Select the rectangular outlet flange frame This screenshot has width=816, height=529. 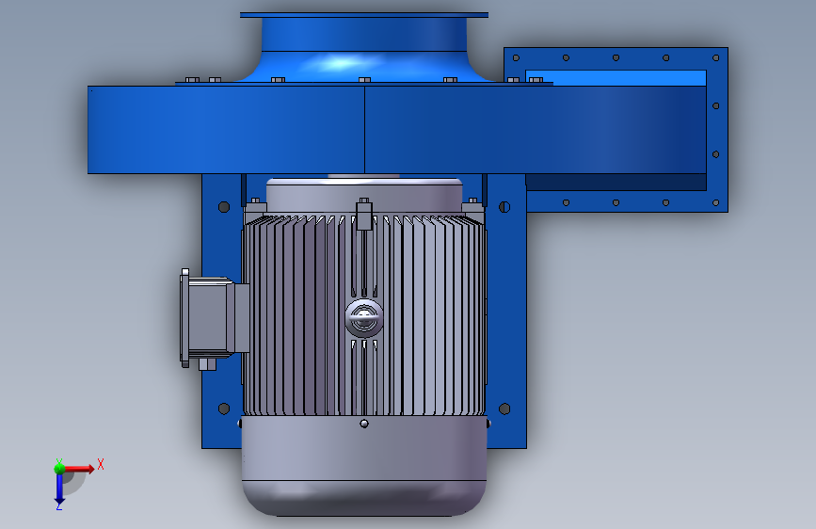click(717, 130)
